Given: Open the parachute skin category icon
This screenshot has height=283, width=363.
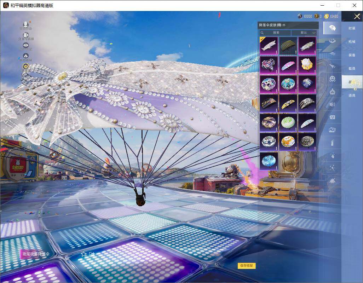Looking at the screenshot, I should click(332, 28).
